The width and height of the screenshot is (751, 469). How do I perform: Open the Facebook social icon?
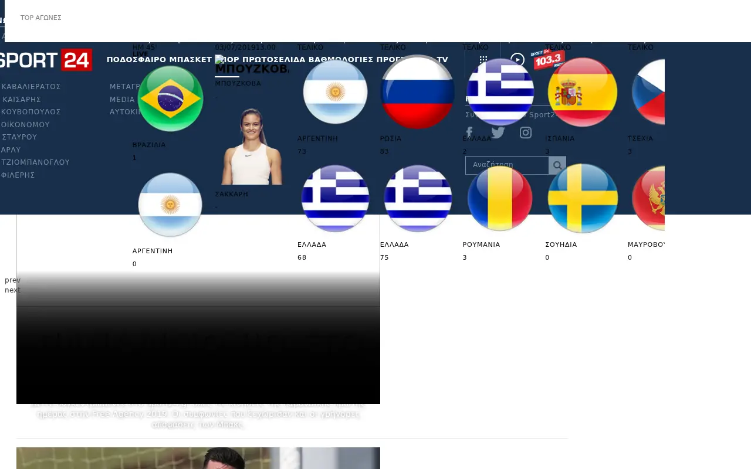click(469, 132)
